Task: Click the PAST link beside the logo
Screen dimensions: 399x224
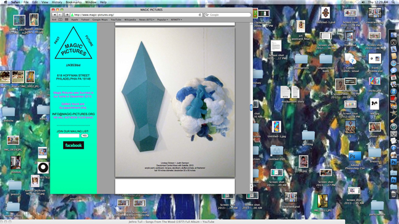Action: tap(57, 40)
